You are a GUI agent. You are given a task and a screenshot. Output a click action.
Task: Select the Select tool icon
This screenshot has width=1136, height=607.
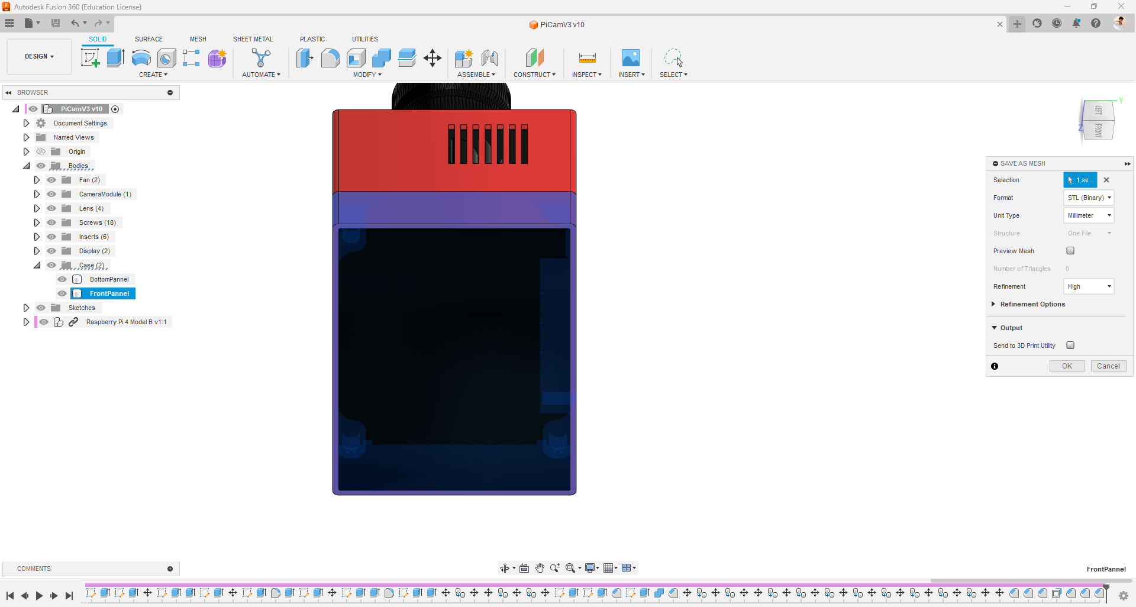673,58
